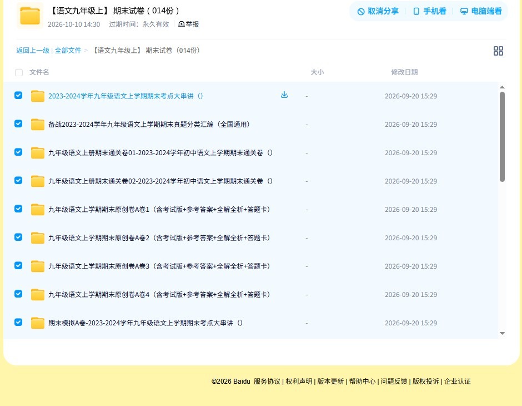This screenshot has width=522, height=406.
Task: Uncheck the 期末原创卷A卷1 folder checkbox
Action: [18, 209]
